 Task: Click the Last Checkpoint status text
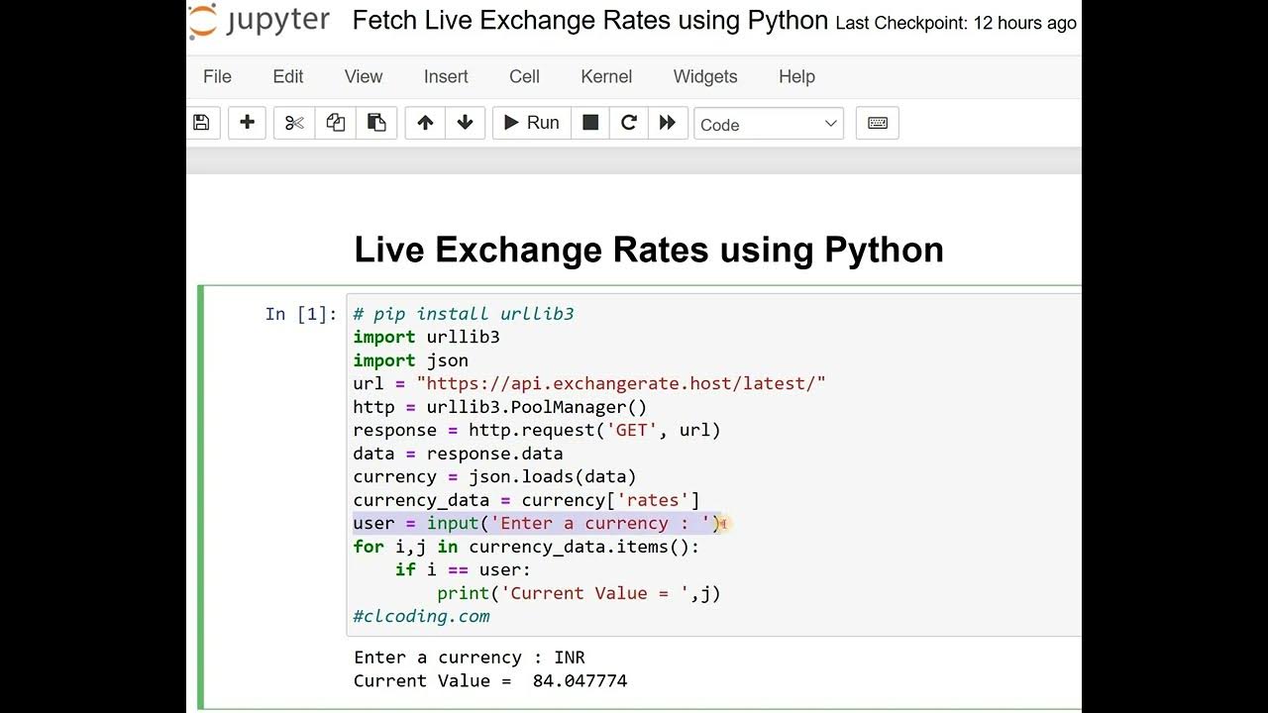[x=956, y=23]
